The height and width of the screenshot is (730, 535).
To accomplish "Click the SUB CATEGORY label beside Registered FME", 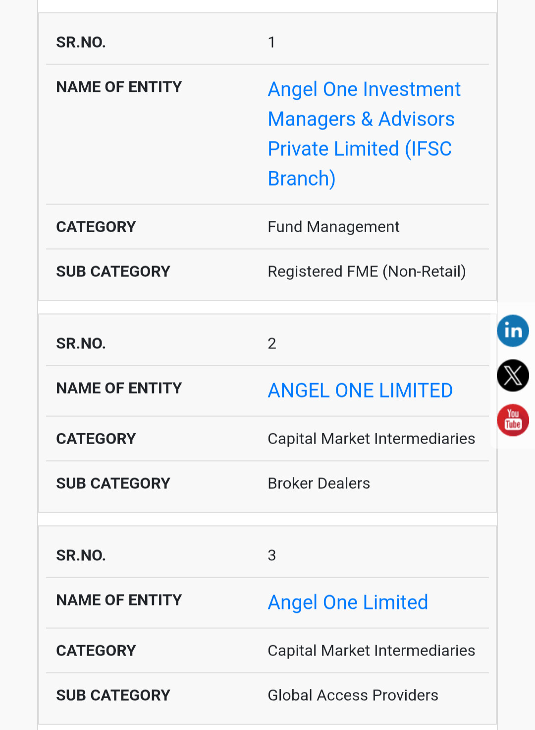I will tap(113, 271).
